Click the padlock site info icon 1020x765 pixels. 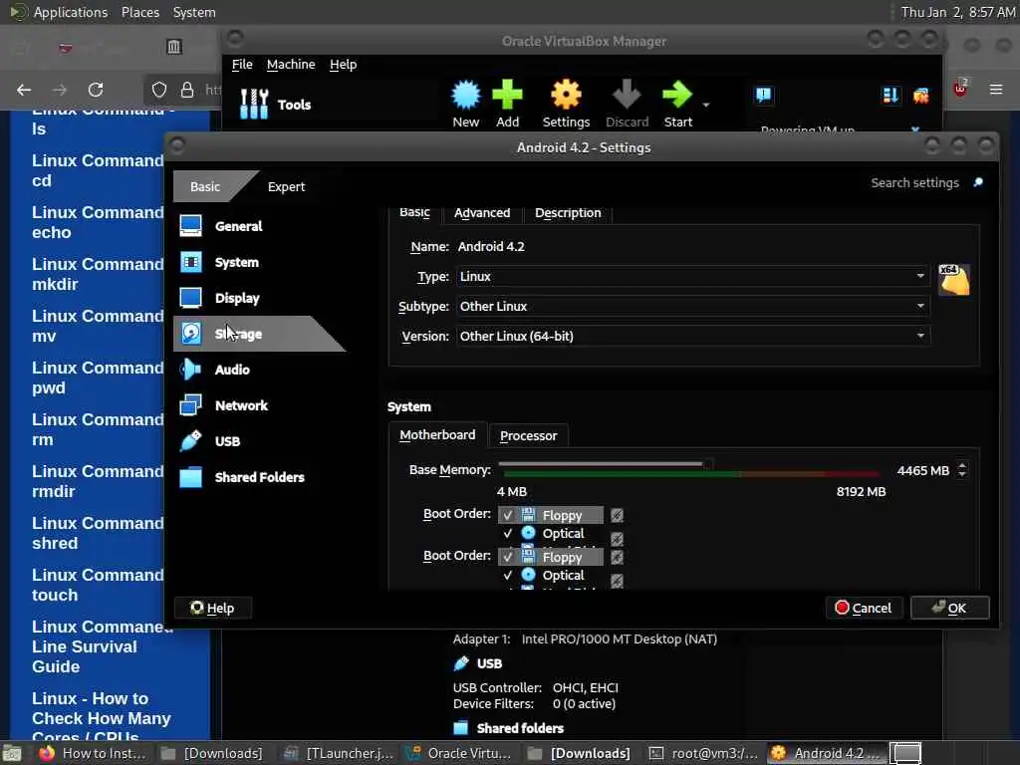tap(187, 90)
